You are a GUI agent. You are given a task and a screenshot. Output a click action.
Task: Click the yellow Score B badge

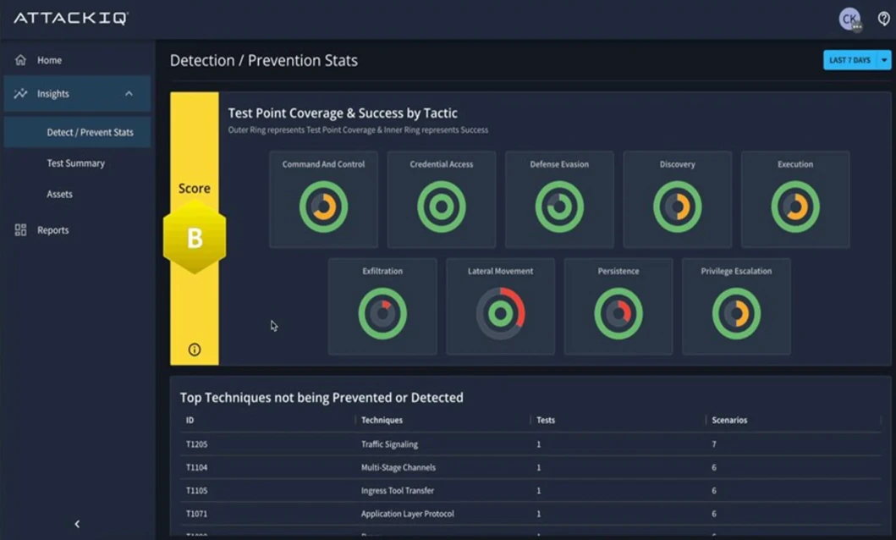click(x=194, y=238)
